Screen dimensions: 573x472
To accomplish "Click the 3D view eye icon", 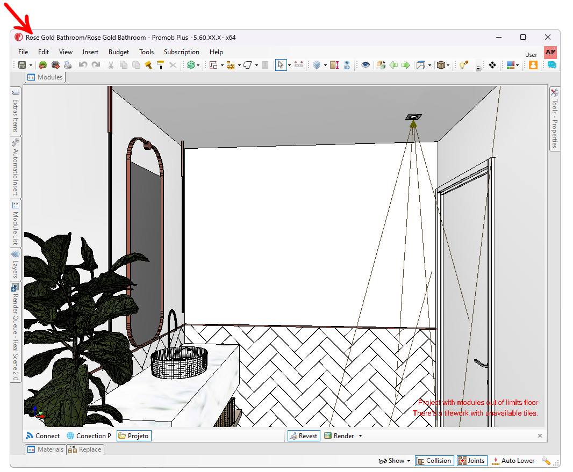I will [x=347, y=65].
